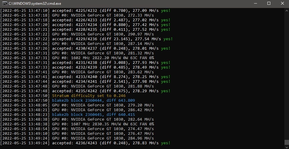Maximize the cmd.exe window
This screenshot has height=149, width=289.
(x=269, y=3)
